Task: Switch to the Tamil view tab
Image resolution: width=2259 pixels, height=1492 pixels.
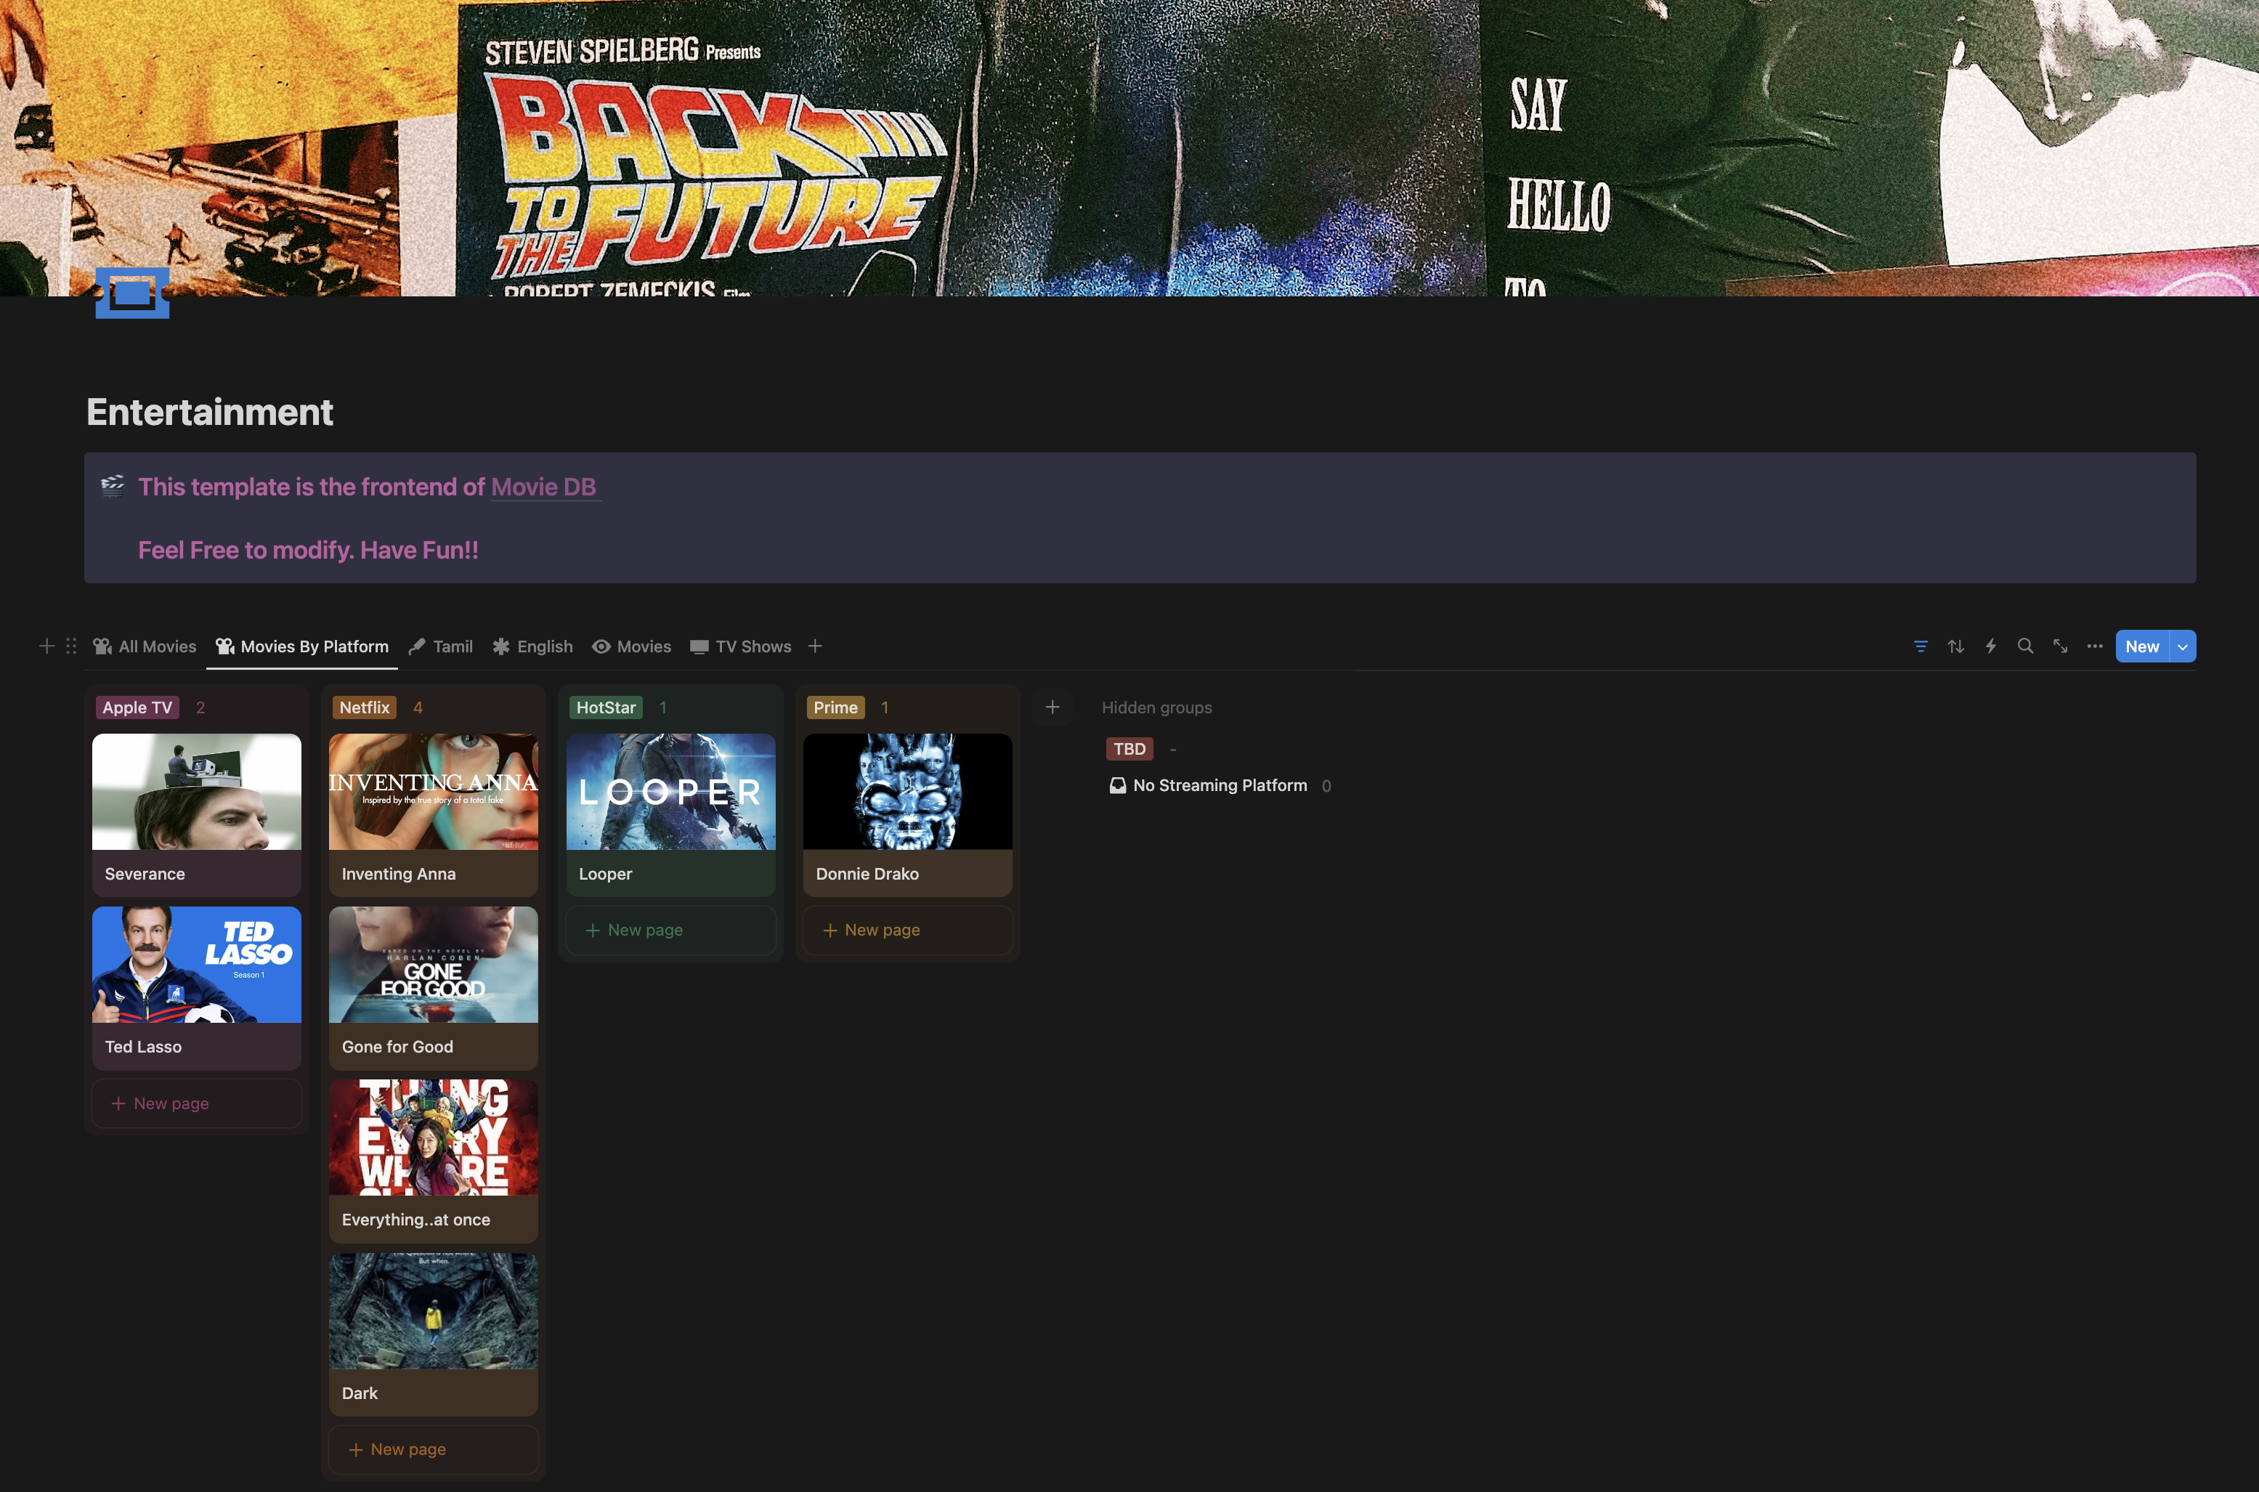Action: coord(441,646)
